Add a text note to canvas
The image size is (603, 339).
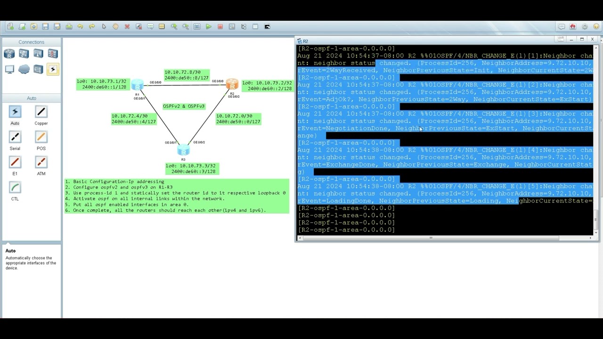click(x=150, y=27)
